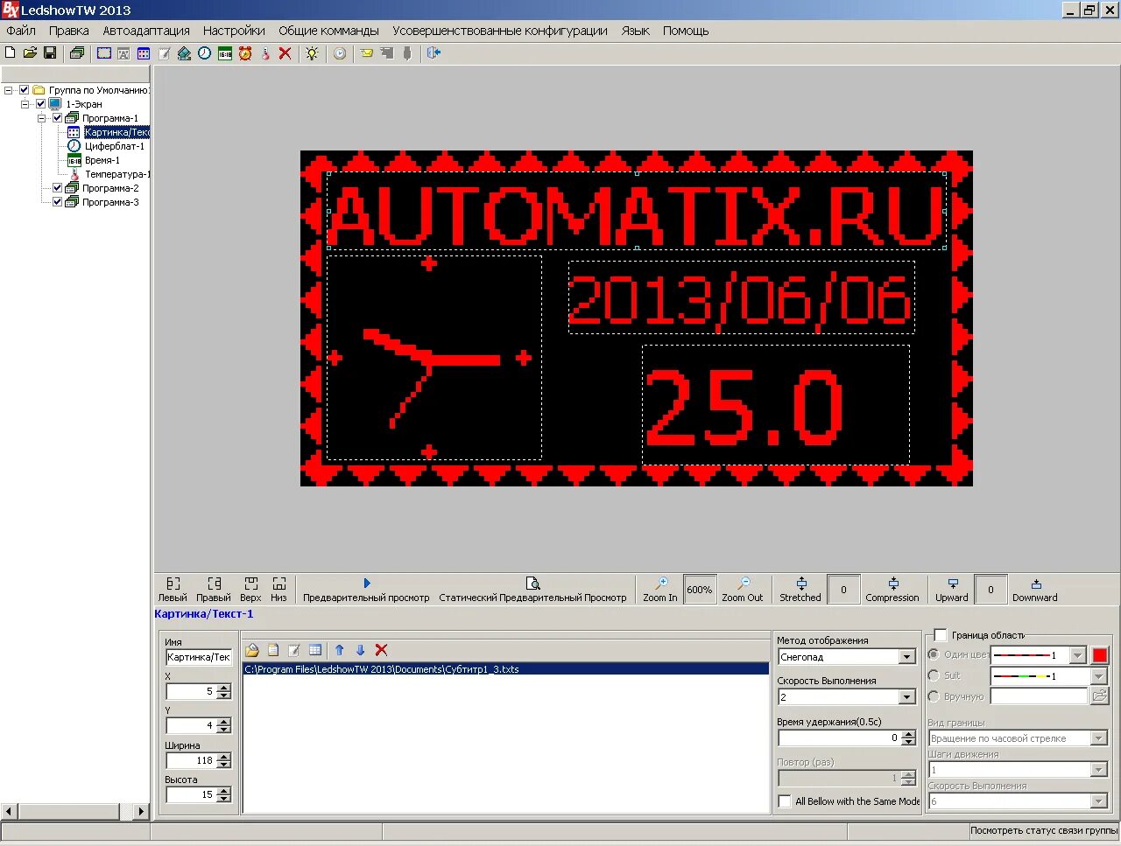Screen dimensions: 1121x846
Task: Open the Общие команды menu
Action: click(x=329, y=31)
